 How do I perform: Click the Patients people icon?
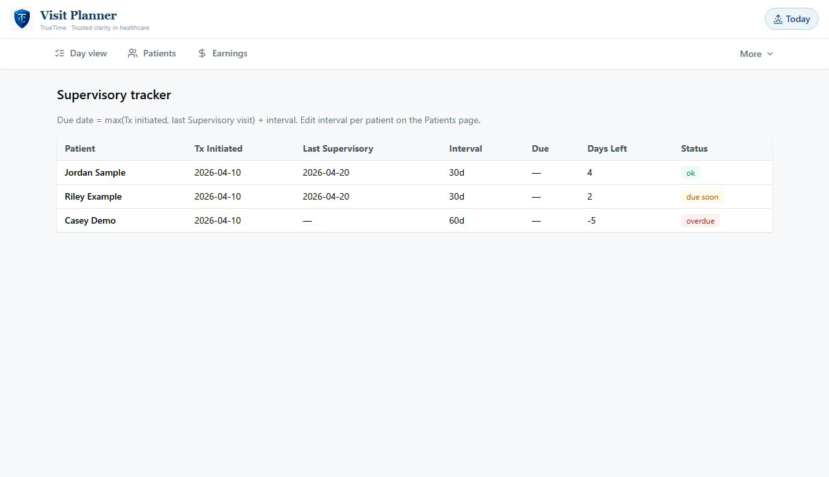pos(133,53)
